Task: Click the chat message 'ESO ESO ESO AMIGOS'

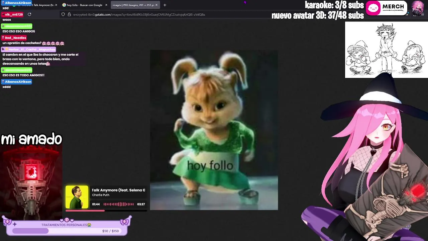Action: pos(19,31)
